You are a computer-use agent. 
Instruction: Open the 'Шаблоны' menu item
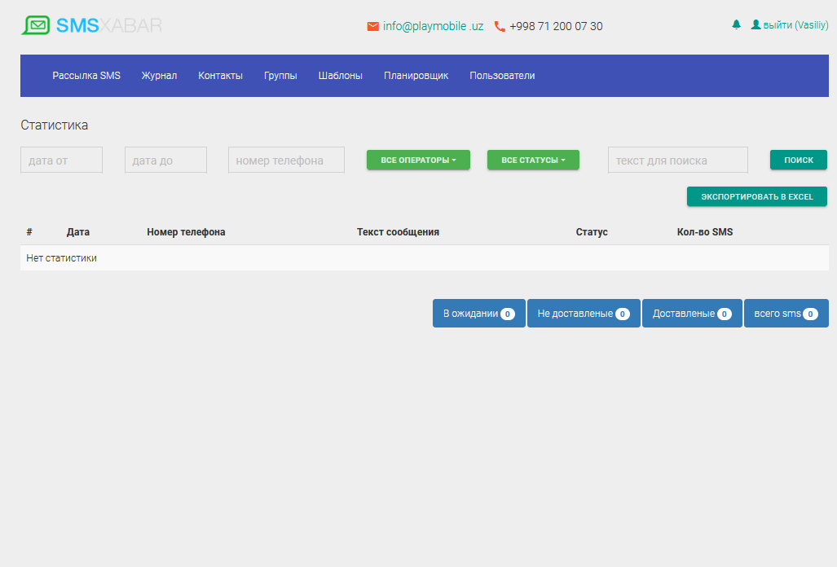[x=340, y=76]
